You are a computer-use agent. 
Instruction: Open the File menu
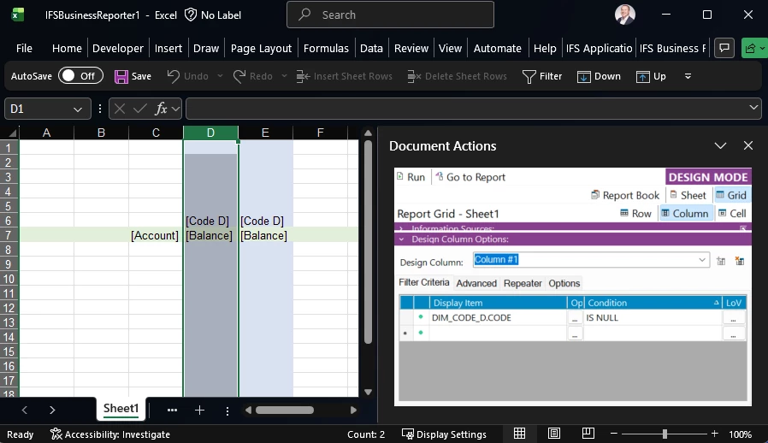24,49
